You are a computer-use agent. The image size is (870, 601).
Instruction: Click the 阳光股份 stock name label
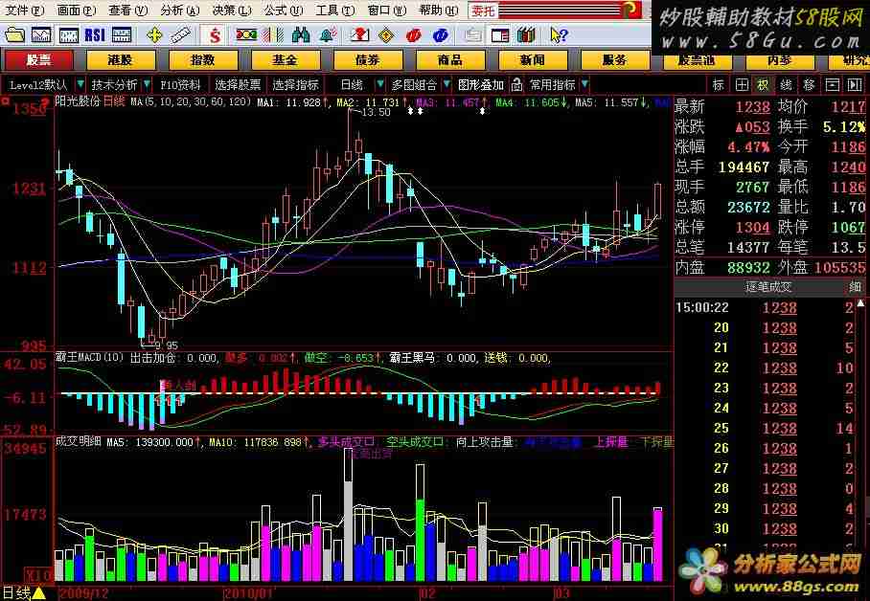[x=79, y=101]
